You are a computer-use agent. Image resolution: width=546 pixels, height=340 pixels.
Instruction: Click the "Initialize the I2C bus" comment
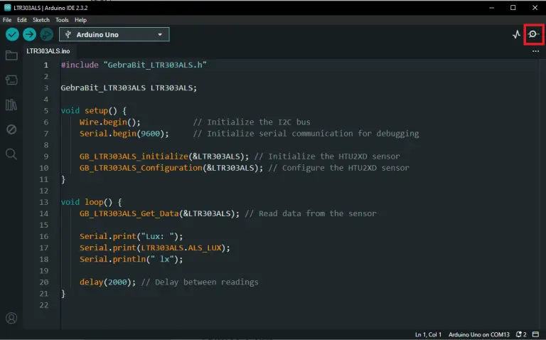click(252, 122)
